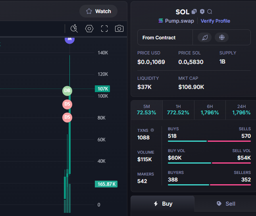Click the 60K price axis label
This screenshot has width=256, height=216.
101,140
